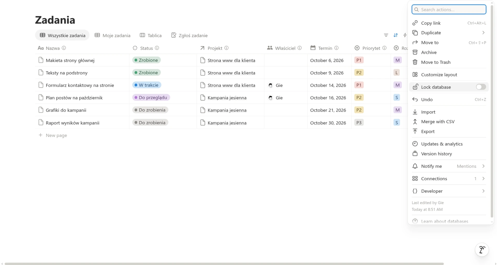Open the filter icon in toolbar
Image resolution: width=497 pixels, height=265 pixels.
click(386, 35)
